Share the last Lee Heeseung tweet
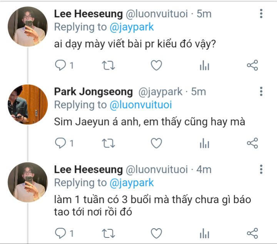Image resolution: width=277 pixels, height=244 pixels. click(252, 233)
